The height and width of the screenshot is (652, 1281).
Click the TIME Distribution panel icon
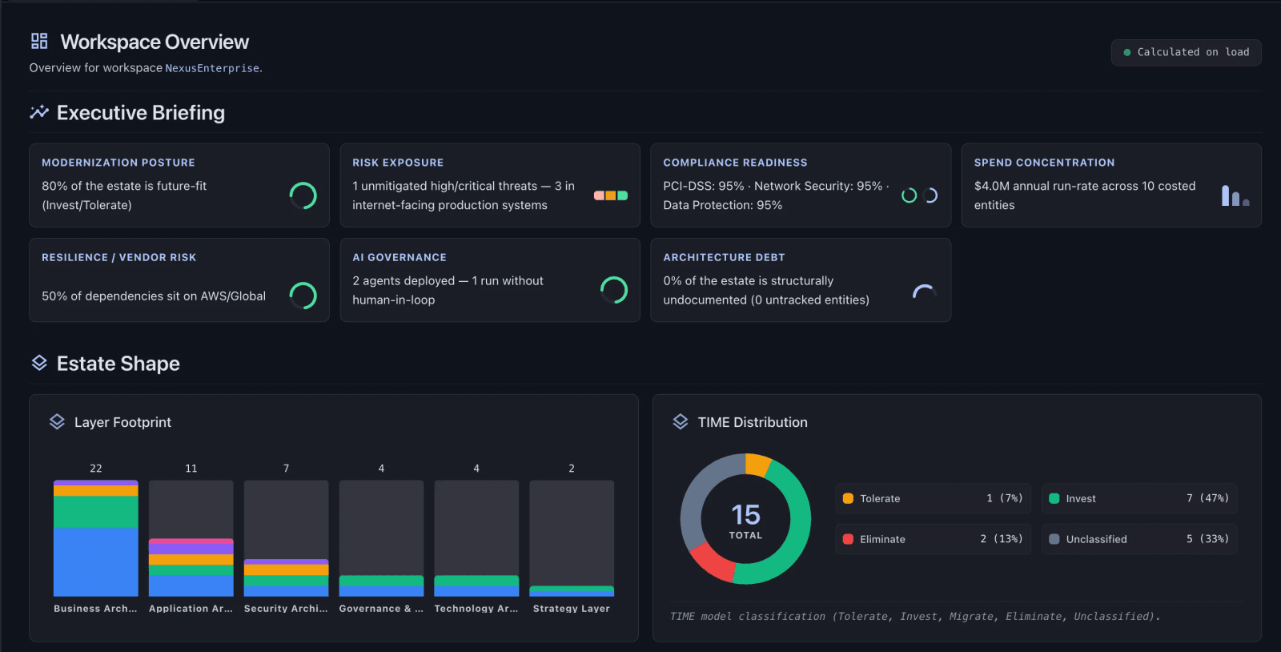(x=681, y=421)
